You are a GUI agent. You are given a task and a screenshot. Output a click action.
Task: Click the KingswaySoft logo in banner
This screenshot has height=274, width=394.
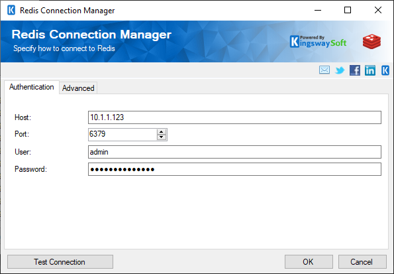coord(318,42)
